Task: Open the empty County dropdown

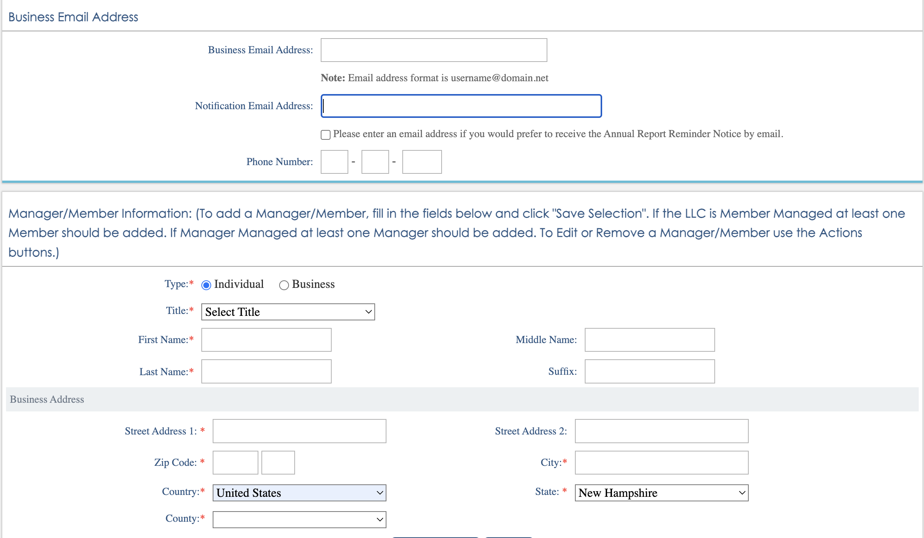Action: [x=299, y=519]
